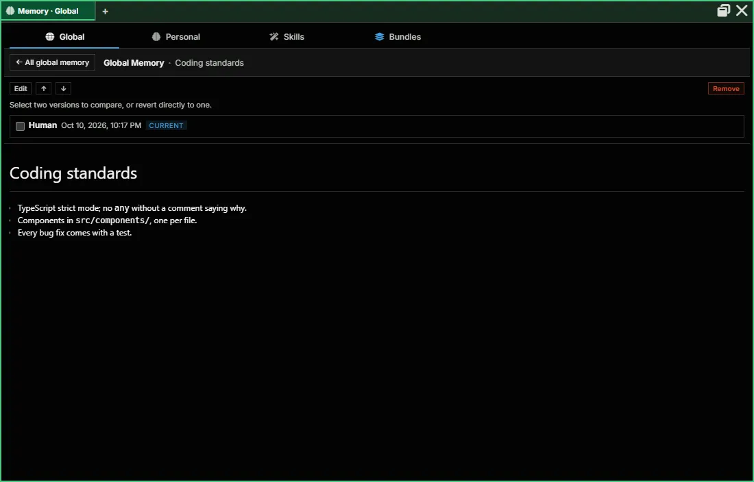This screenshot has height=482, width=754.
Task: Click the Oct 10, 2026 timestamp
Action: point(101,125)
